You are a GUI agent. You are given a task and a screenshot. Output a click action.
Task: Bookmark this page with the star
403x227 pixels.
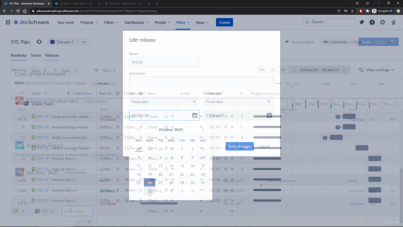pyautogui.click(x=353, y=11)
